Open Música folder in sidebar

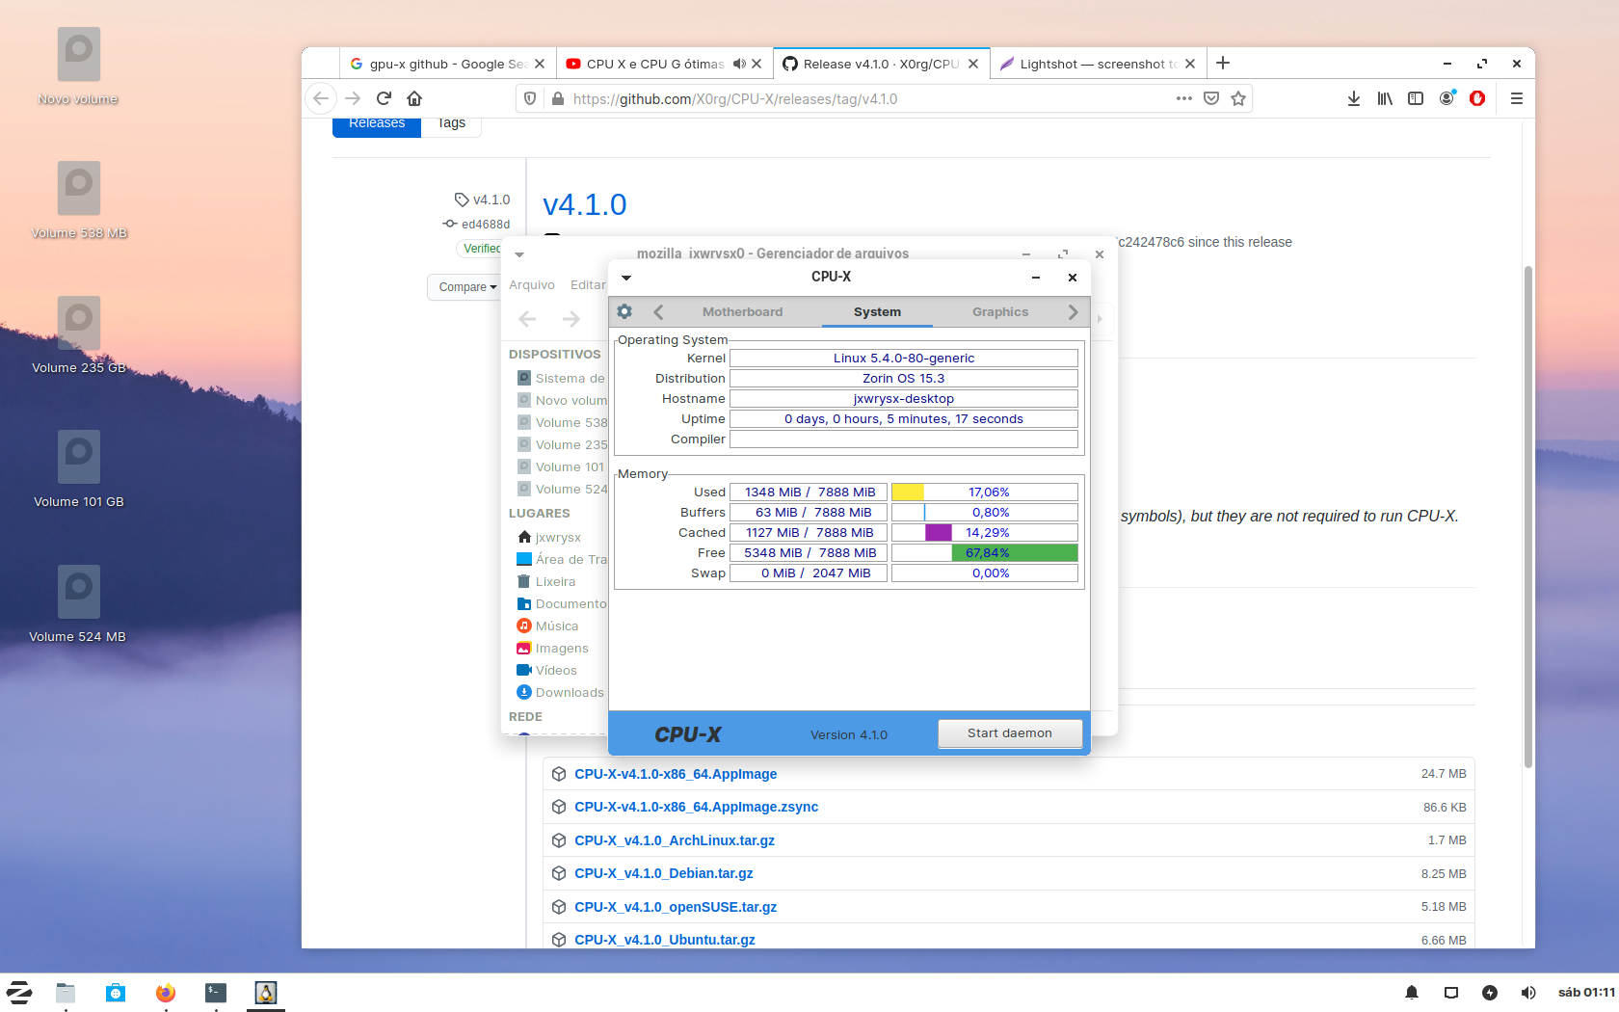(557, 626)
